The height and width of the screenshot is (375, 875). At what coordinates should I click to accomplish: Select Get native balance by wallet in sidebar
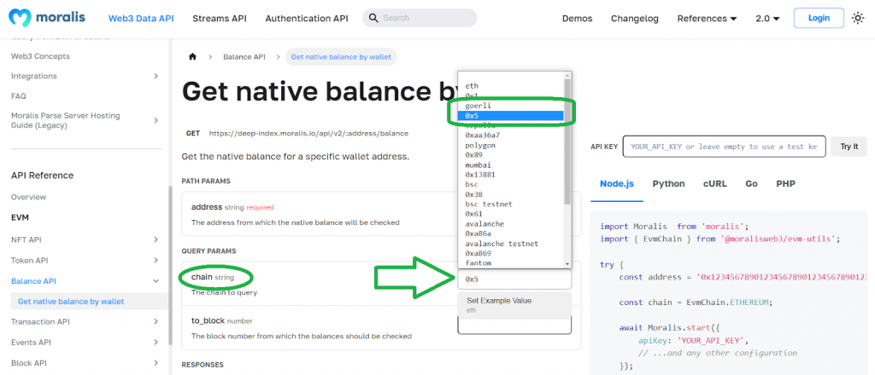coord(89,302)
